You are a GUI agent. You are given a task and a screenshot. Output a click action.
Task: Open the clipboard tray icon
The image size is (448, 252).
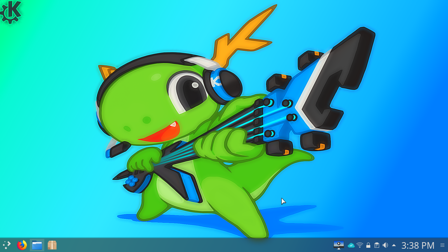(x=377, y=245)
